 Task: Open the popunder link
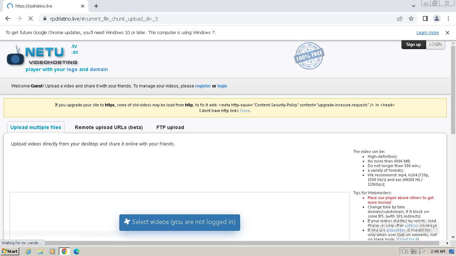396,230
